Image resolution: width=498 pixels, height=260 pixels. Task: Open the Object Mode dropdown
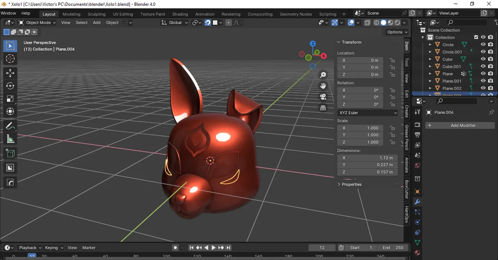[x=37, y=23]
